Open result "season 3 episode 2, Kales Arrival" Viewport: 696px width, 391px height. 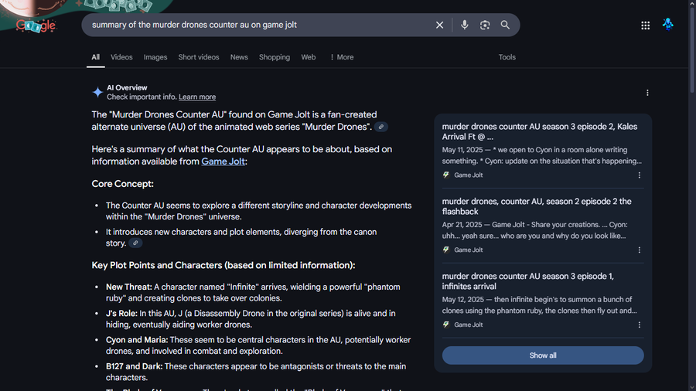539,131
